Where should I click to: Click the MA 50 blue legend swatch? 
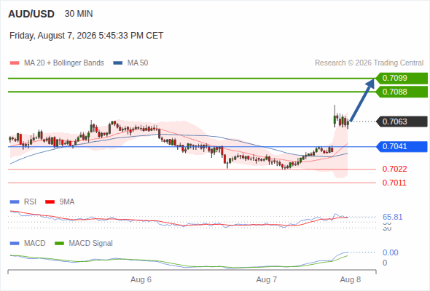pyautogui.click(x=118, y=63)
